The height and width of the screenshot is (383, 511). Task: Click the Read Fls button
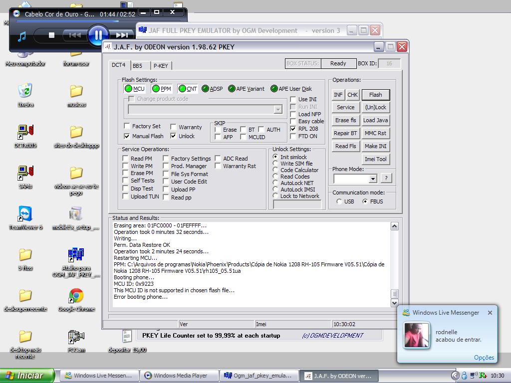tap(345, 146)
